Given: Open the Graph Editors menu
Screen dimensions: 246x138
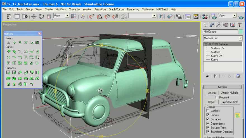Looking at the screenshot, I should 116,9.
